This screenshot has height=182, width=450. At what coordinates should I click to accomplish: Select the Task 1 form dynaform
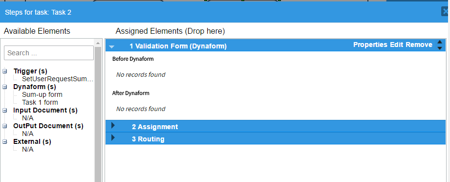tap(40, 102)
